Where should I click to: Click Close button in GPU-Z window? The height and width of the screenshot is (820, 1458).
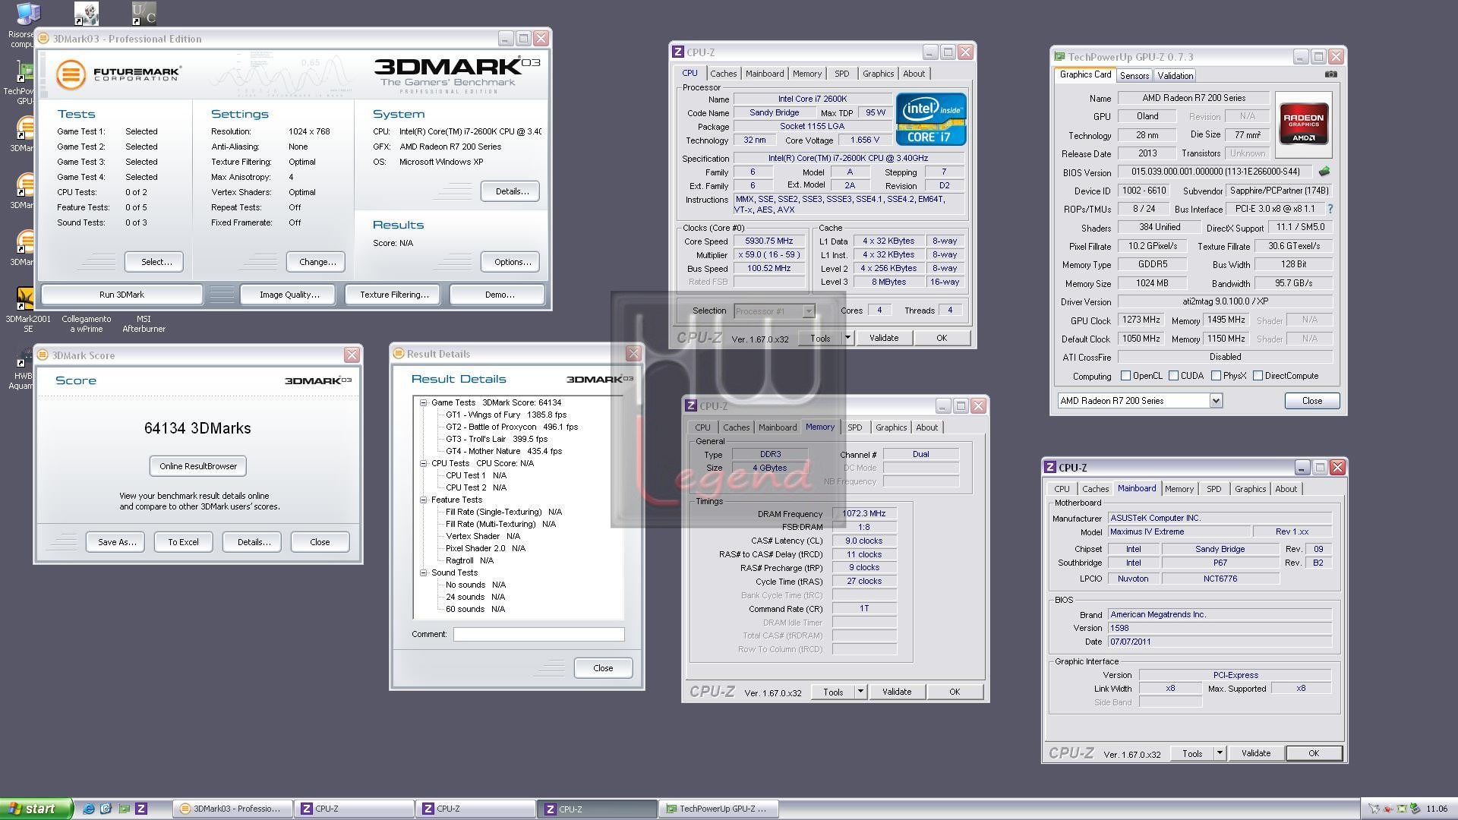1311,401
